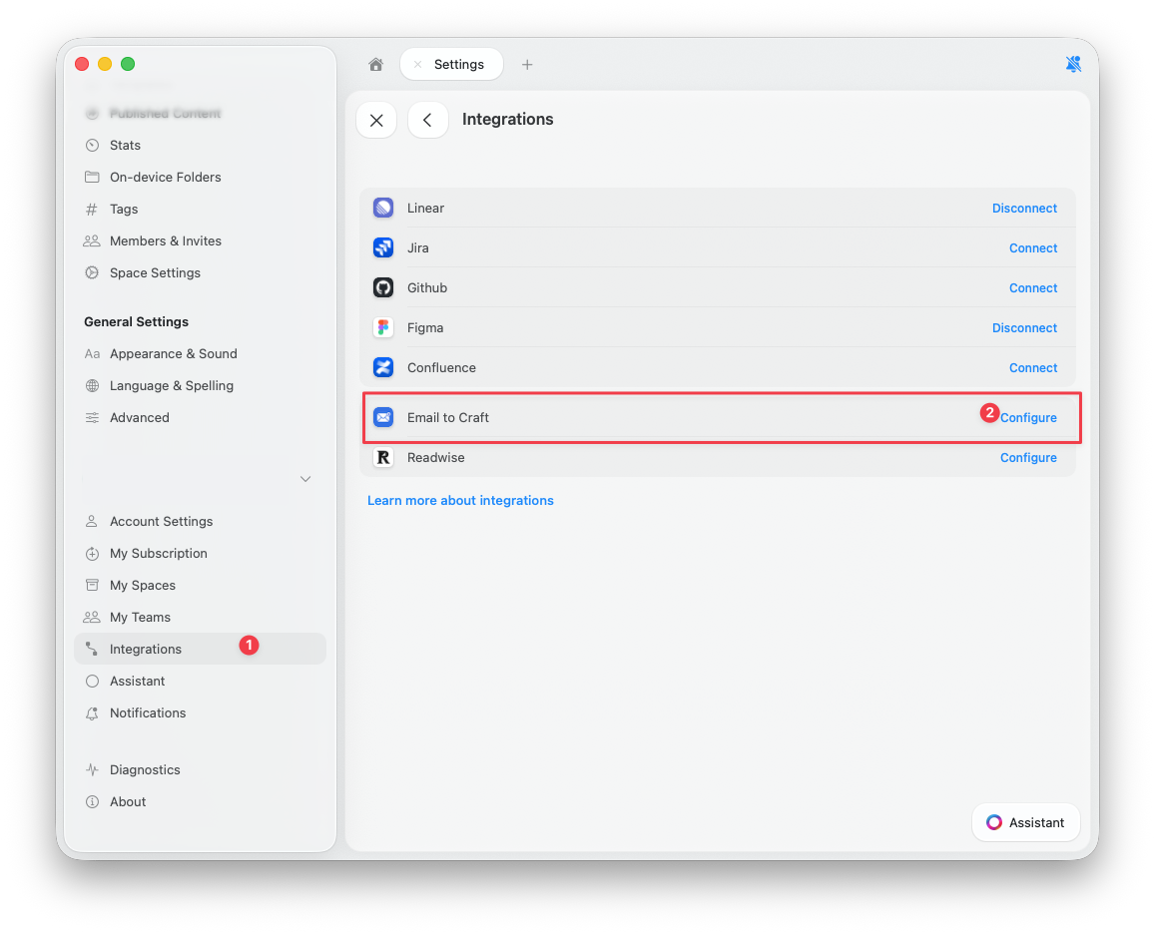Viewport: 1155px width, 934px height.
Task: Open Appearance & Sound settings
Action: click(200, 354)
